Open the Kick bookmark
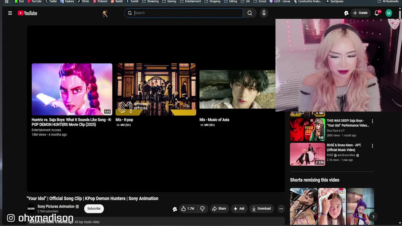Viewport: 402px width, 226px height. (19, 2)
